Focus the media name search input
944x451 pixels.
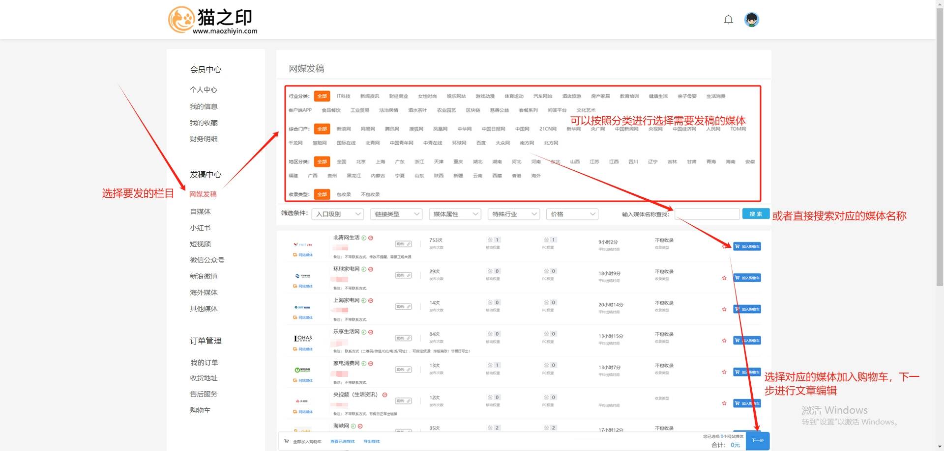(x=707, y=214)
